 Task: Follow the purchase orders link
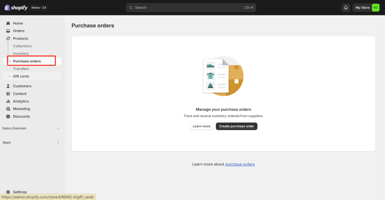click(240, 164)
